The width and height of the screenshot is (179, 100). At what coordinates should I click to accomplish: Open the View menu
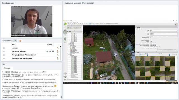[71, 22]
